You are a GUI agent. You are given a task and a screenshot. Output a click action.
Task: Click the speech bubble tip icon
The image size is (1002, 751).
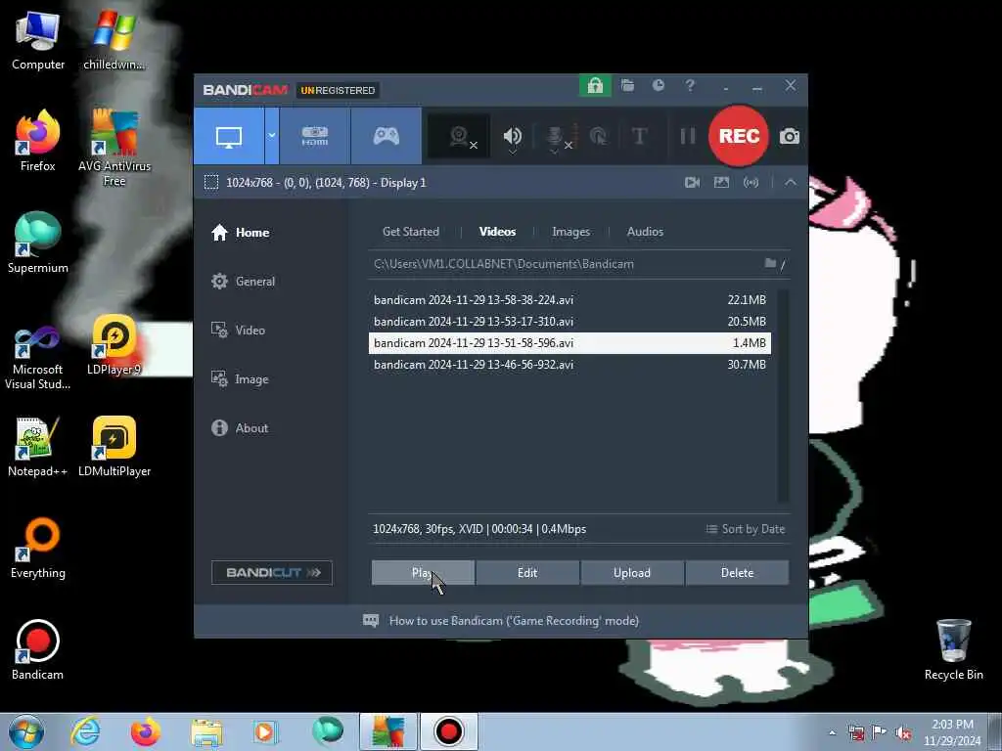pyautogui.click(x=371, y=621)
